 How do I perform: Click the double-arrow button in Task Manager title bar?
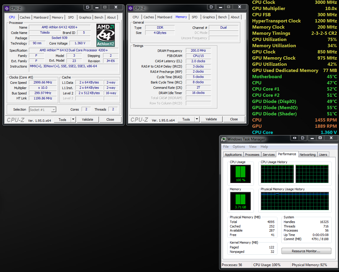coord(295,138)
